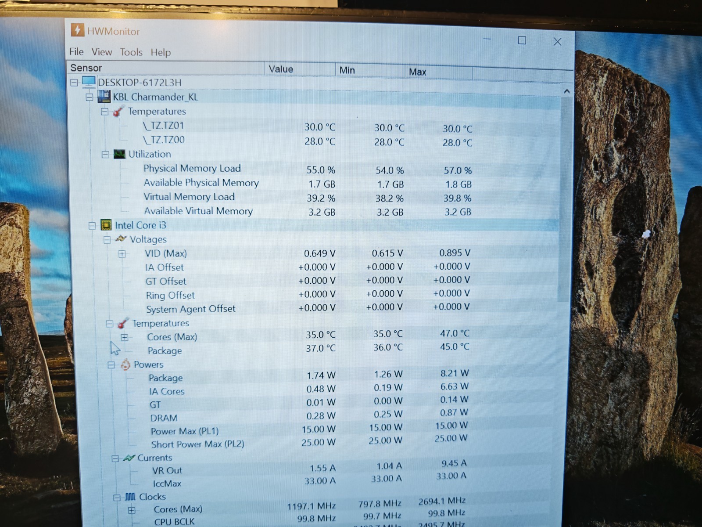The image size is (702, 527).
Task: Collapse the KBL Charmander_KL node
Action: [90, 97]
